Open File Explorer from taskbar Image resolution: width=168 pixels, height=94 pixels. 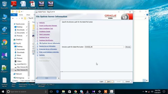[64, 92]
